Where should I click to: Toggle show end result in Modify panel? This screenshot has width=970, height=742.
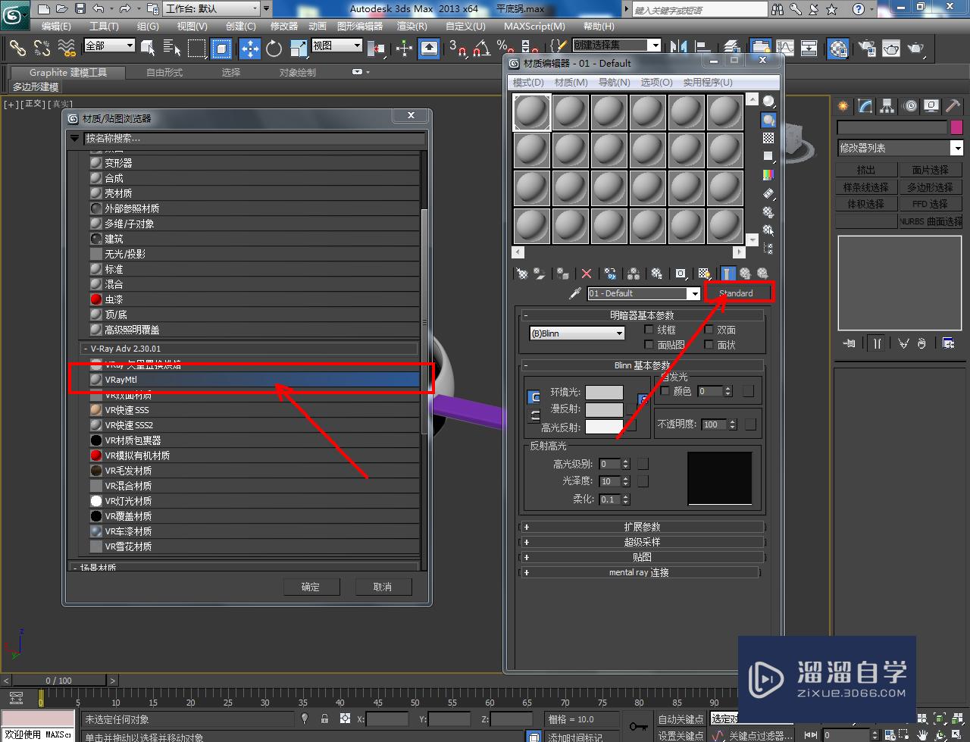[x=876, y=343]
